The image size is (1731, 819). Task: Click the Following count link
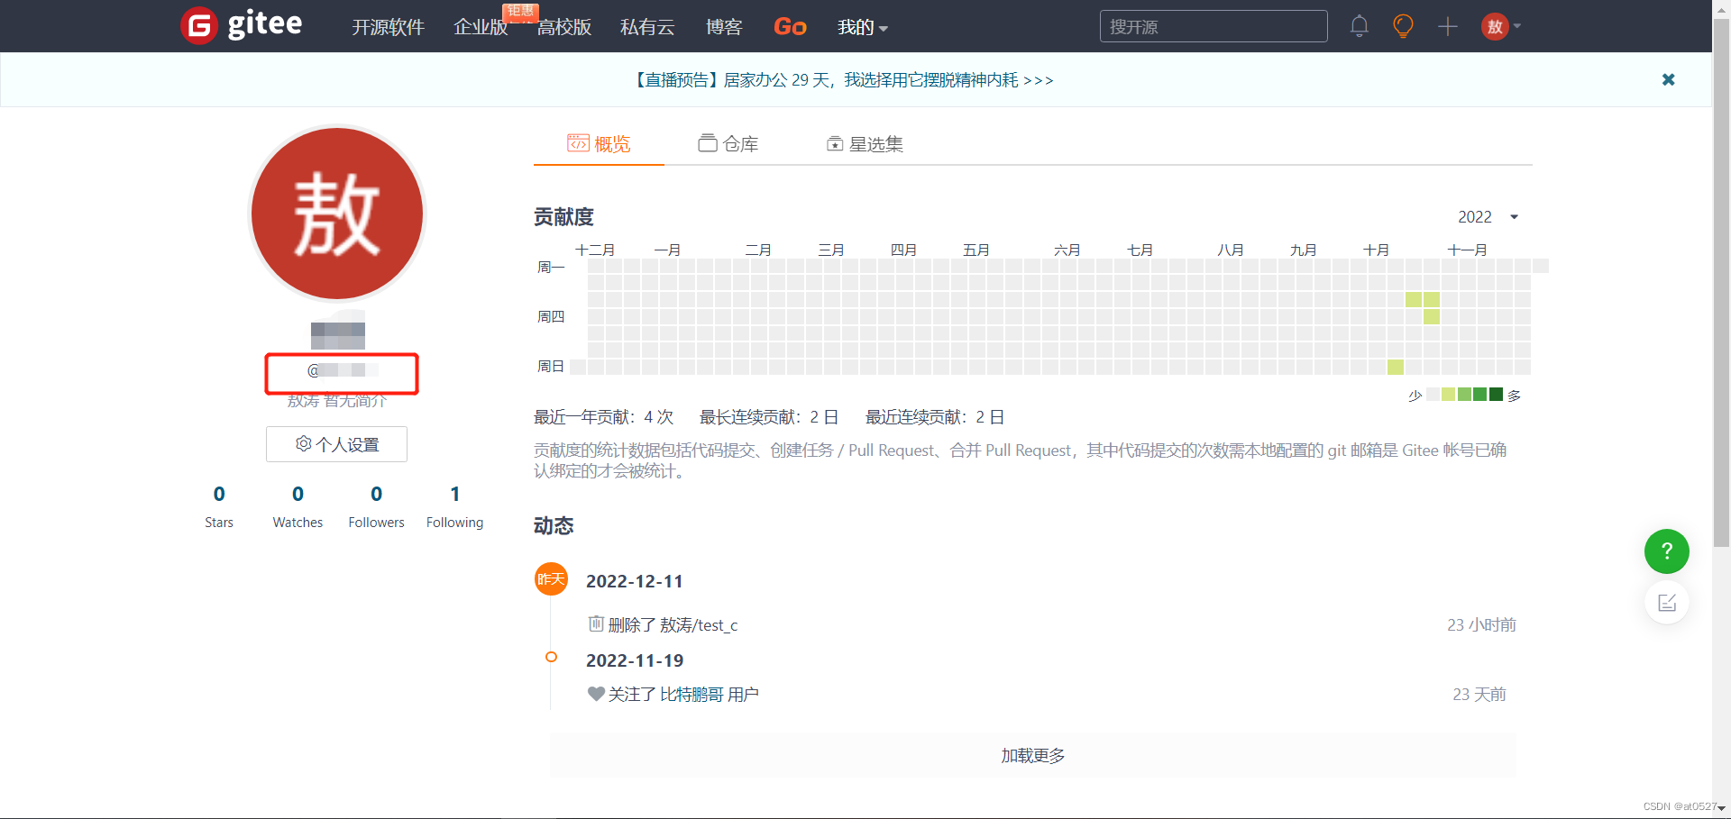click(x=454, y=505)
